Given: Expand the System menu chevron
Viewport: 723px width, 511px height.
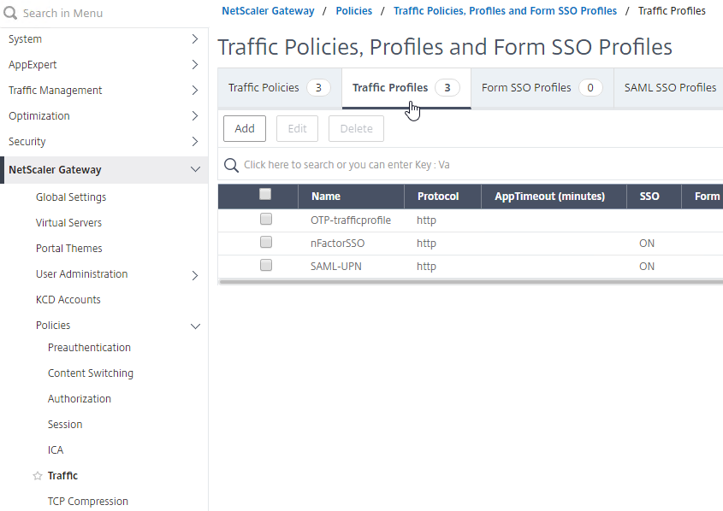Looking at the screenshot, I should (195, 39).
